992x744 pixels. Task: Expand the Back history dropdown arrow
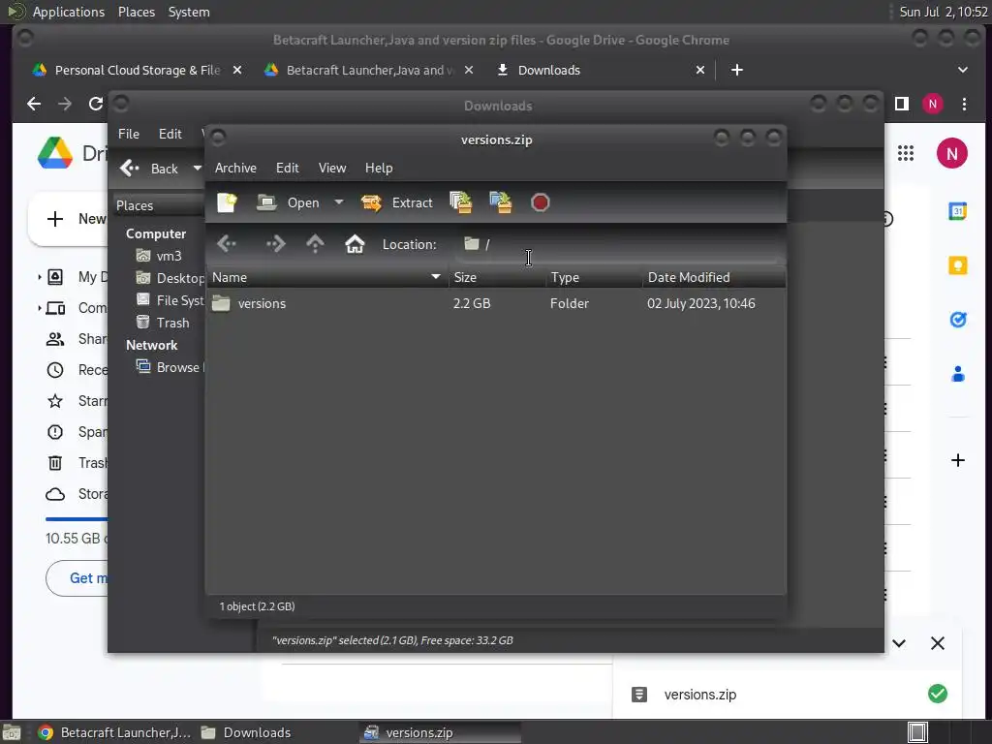point(198,169)
